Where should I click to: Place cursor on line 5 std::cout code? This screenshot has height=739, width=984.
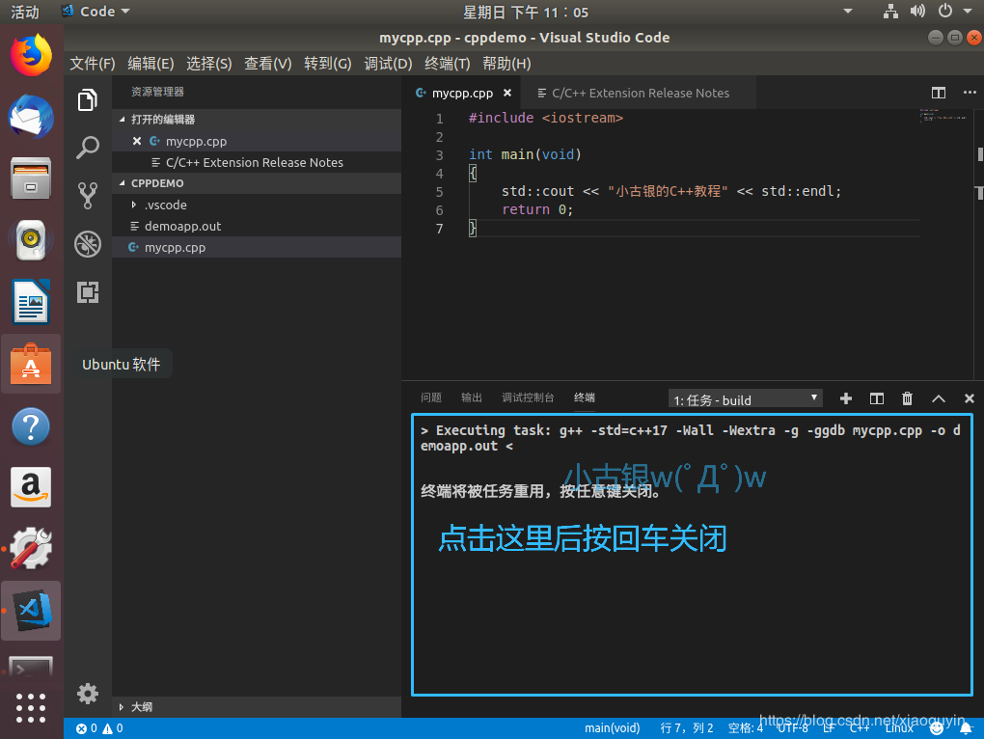tap(670, 191)
